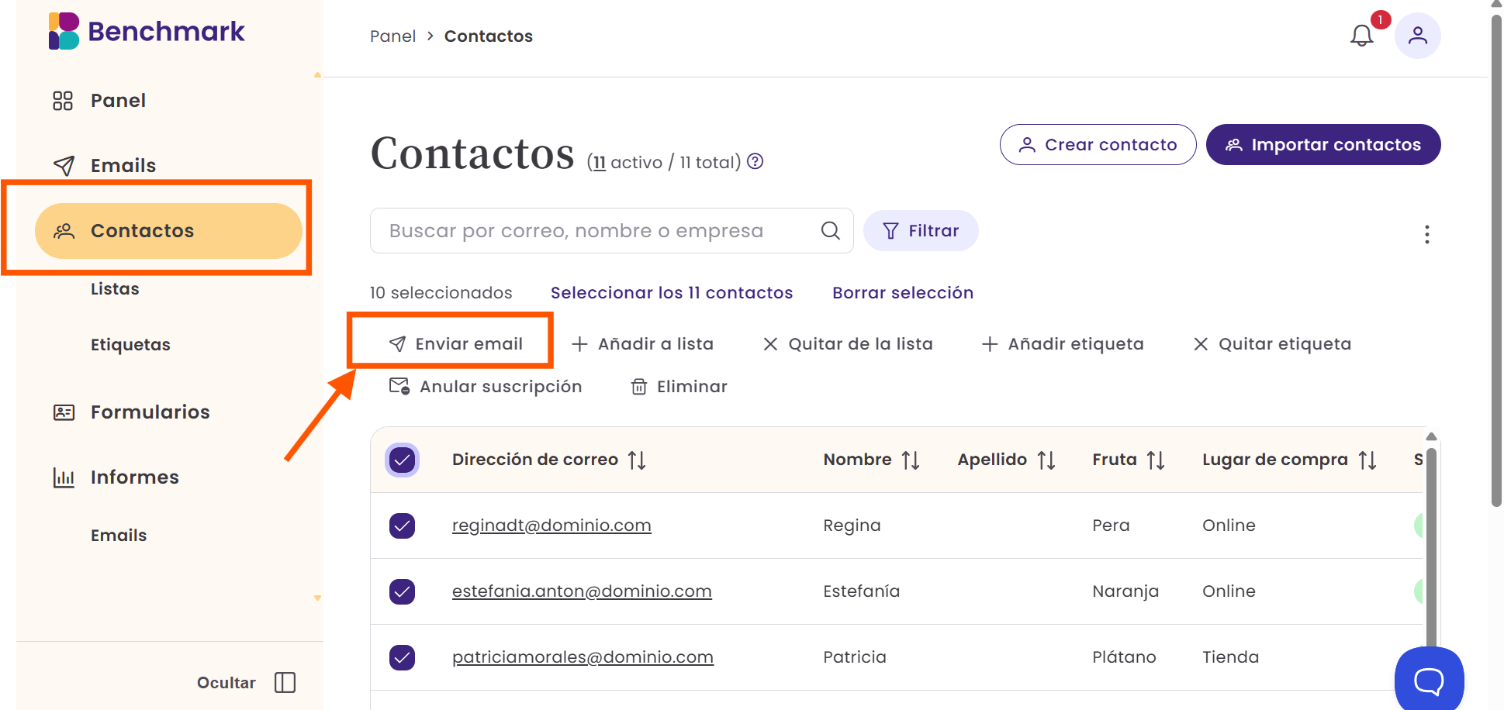Open Emails under Informes

pos(119,536)
